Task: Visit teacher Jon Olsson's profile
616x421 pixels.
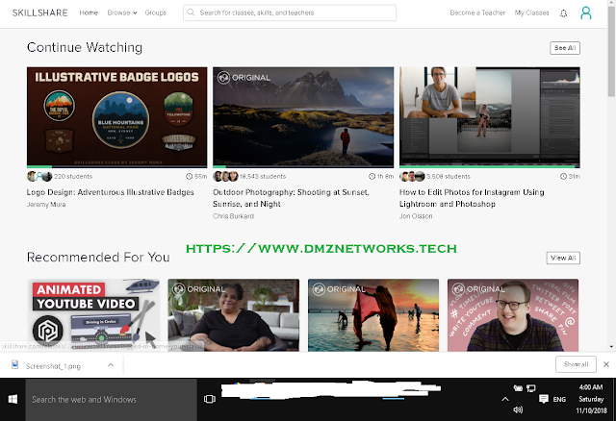Action: click(416, 216)
